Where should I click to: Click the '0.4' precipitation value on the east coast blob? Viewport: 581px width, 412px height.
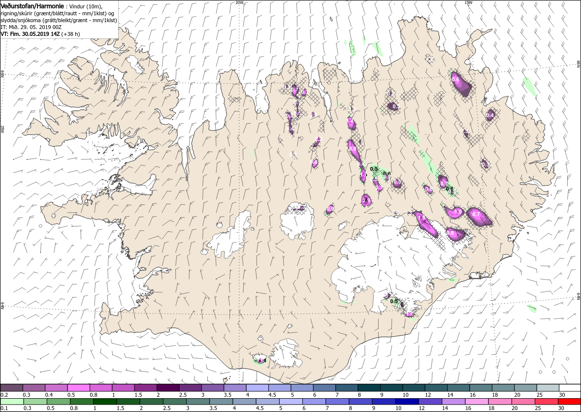tap(490, 115)
